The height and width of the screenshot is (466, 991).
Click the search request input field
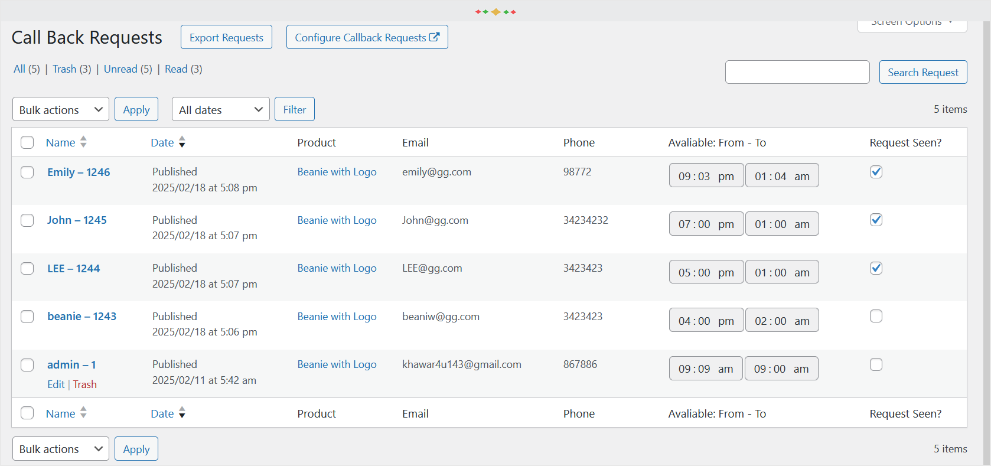click(797, 72)
